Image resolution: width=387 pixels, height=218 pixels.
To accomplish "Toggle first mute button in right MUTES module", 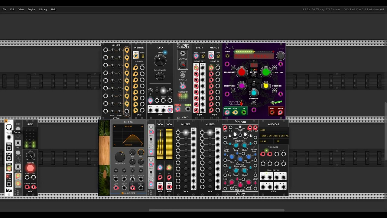I will tap(210, 133).
